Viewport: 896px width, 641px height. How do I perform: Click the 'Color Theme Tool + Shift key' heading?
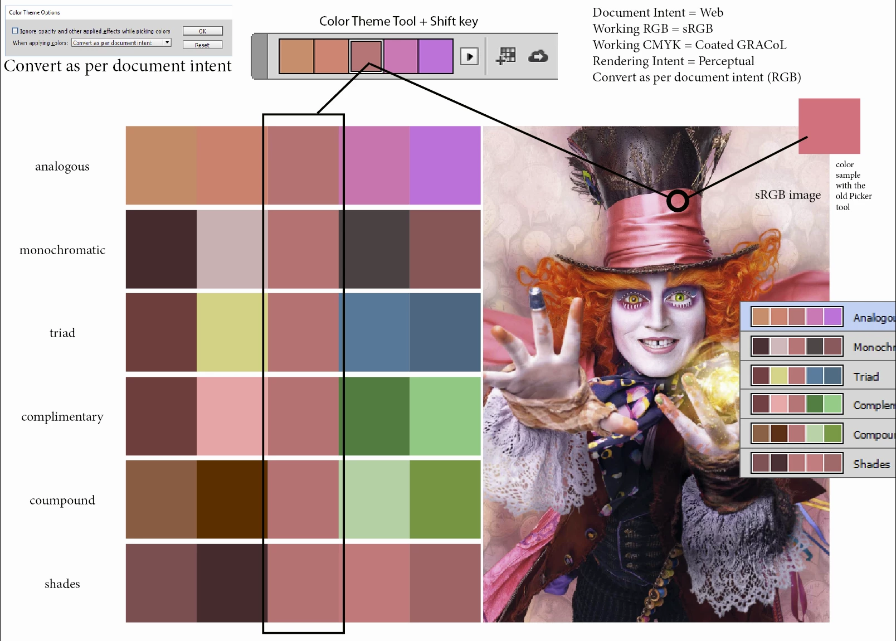(x=398, y=21)
